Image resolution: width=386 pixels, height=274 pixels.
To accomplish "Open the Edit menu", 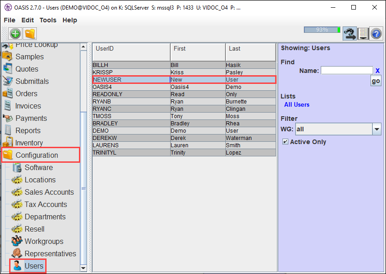I will pyautogui.click(x=27, y=20).
